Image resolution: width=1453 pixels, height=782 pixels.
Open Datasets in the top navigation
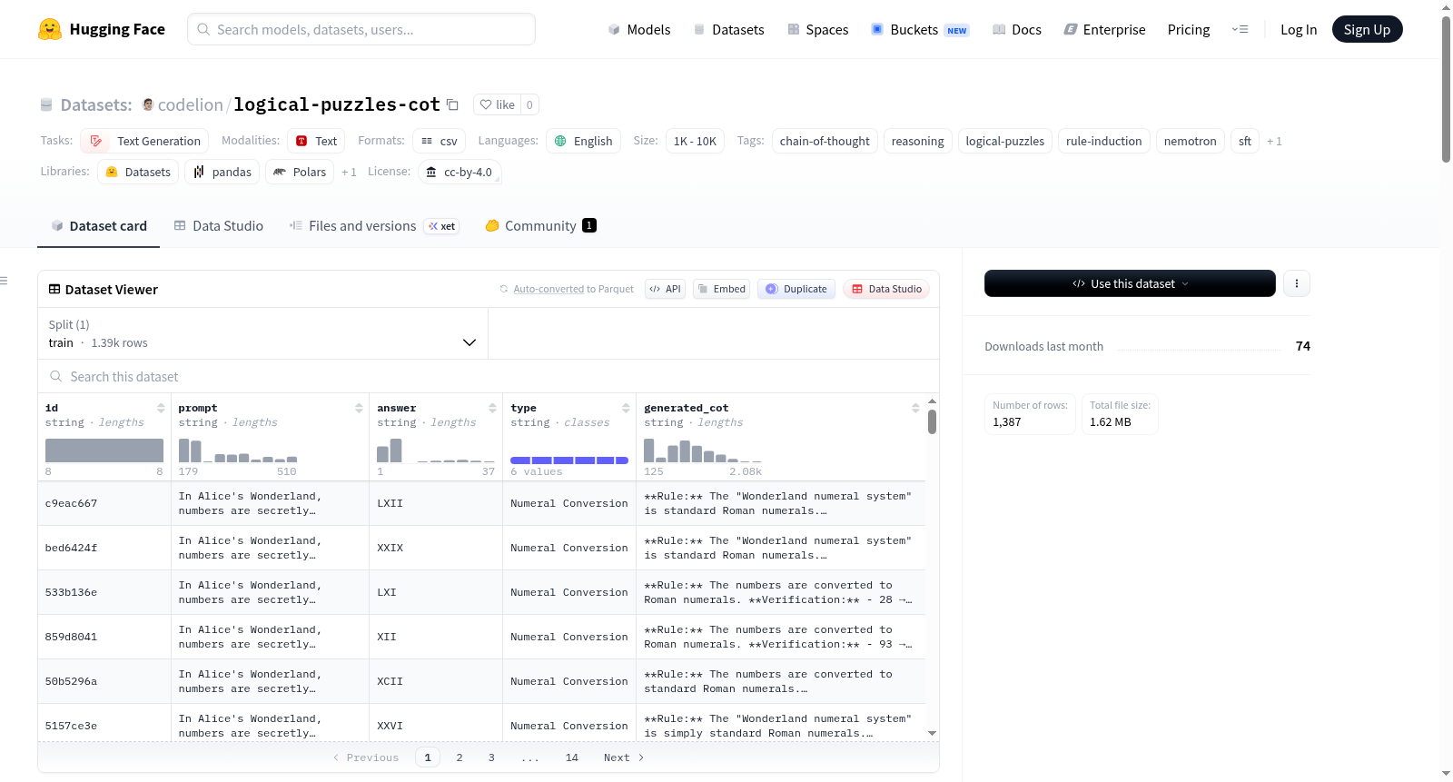(729, 29)
